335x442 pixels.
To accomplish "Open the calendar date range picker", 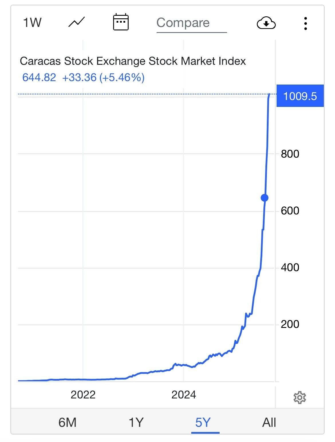I will [121, 22].
